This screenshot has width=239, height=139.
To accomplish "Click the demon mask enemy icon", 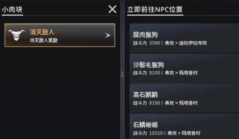I will click(16, 35).
